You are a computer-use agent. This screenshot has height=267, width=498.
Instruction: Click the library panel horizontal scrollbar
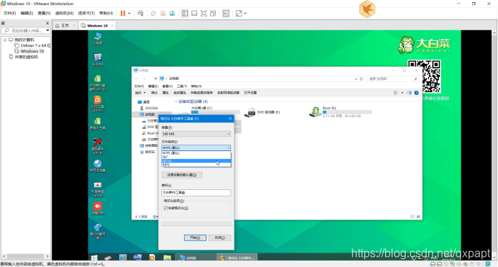[x=25, y=256]
